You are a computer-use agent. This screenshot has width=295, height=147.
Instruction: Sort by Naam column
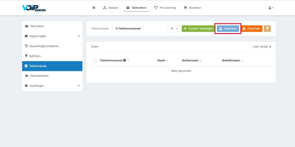[167, 61]
